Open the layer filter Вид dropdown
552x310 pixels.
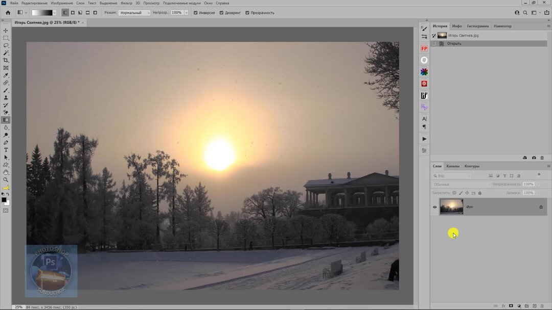coord(452,176)
